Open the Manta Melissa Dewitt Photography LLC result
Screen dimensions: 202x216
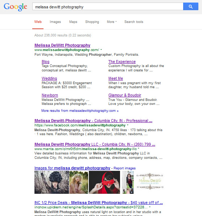point(95,144)
